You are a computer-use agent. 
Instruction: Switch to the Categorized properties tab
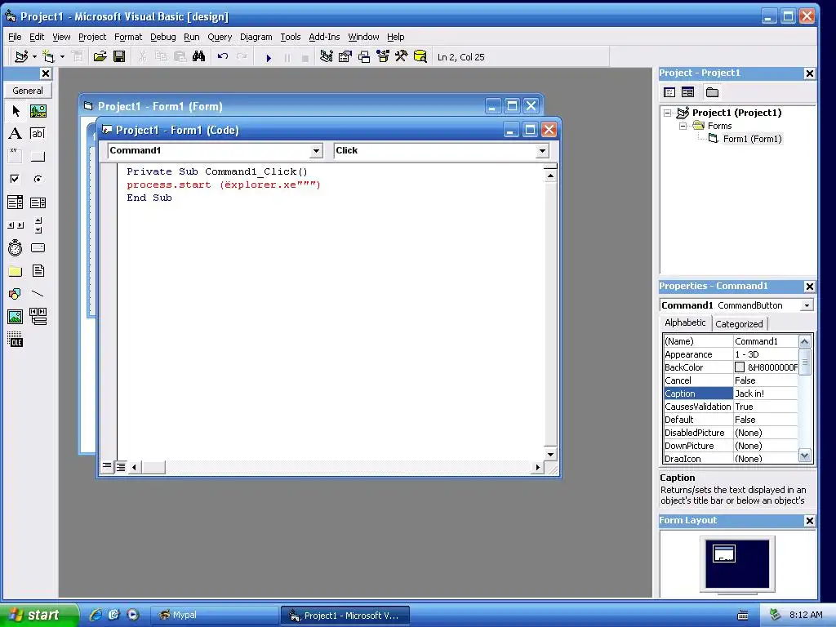click(739, 323)
